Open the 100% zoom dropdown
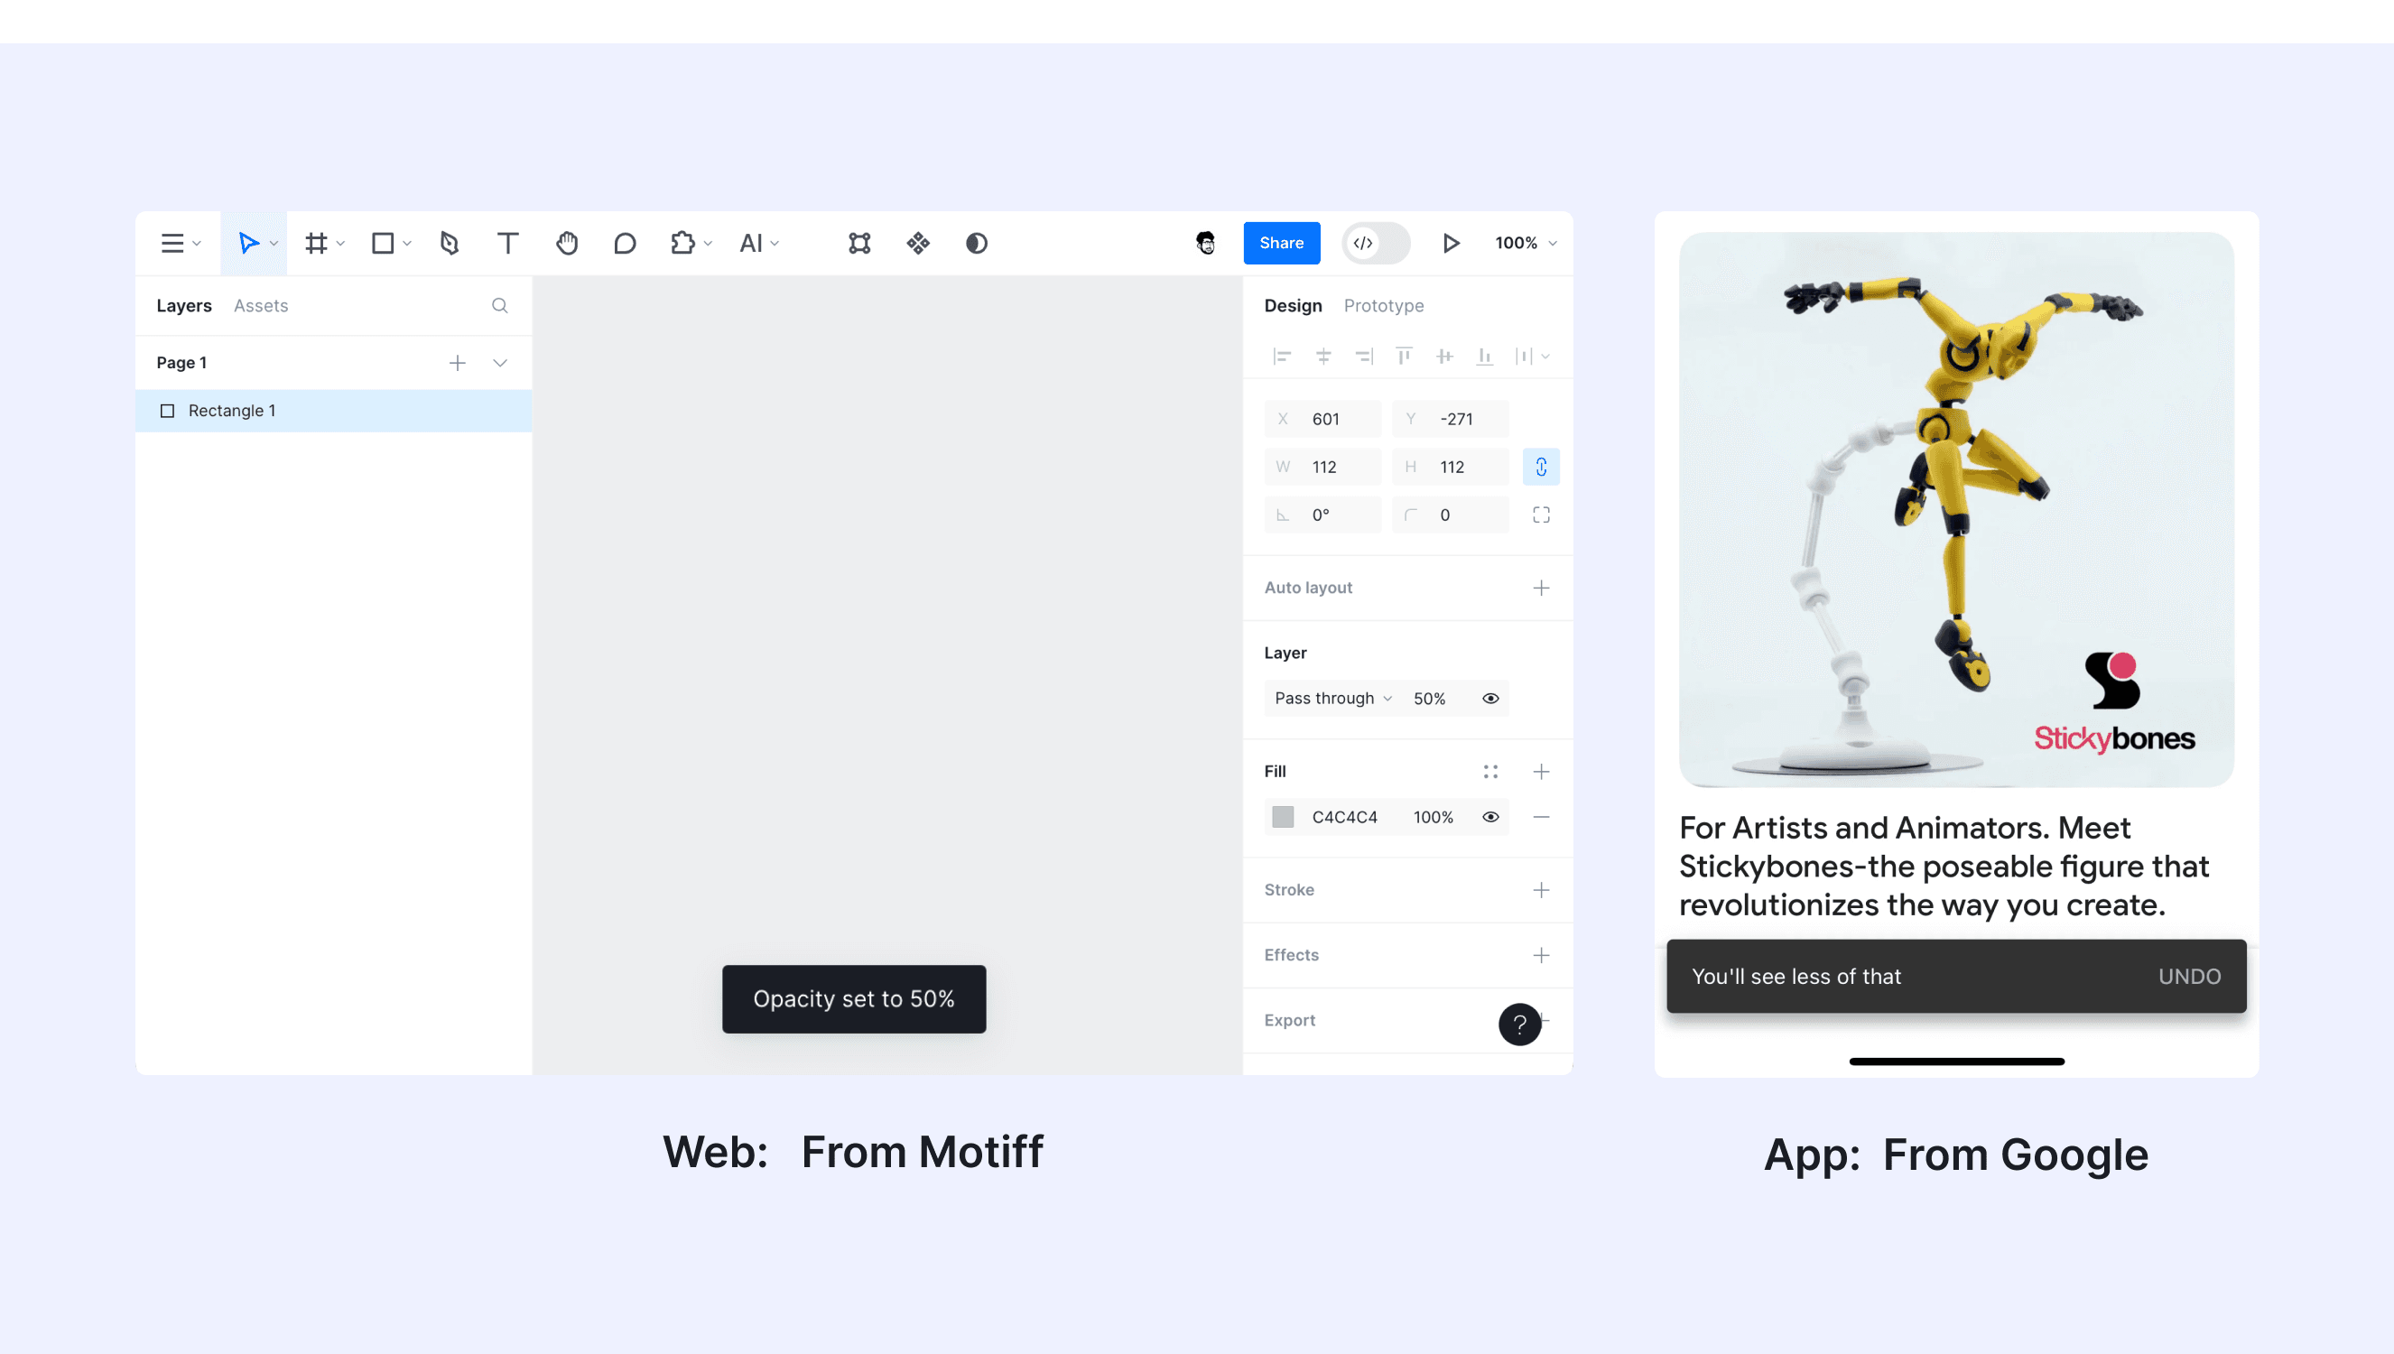 [x=1525, y=244]
